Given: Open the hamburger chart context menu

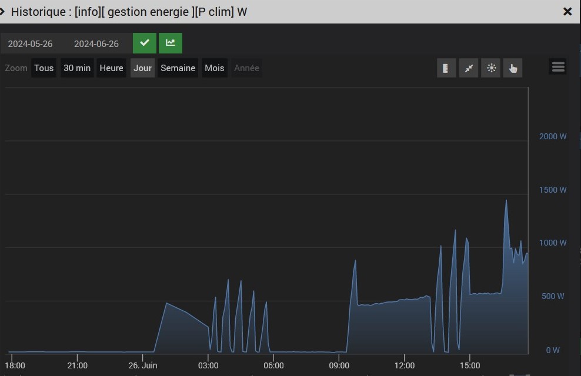Looking at the screenshot, I should 558,67.
